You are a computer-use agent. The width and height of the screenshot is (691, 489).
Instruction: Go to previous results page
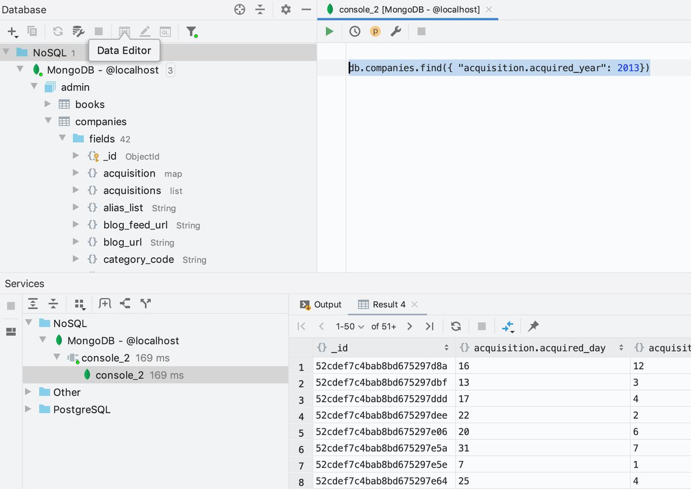(x=321, y=326)
